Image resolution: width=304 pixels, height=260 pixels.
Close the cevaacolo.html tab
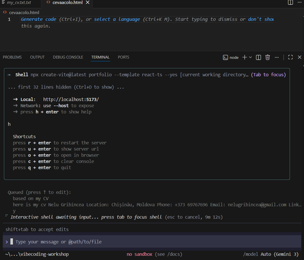88,2
